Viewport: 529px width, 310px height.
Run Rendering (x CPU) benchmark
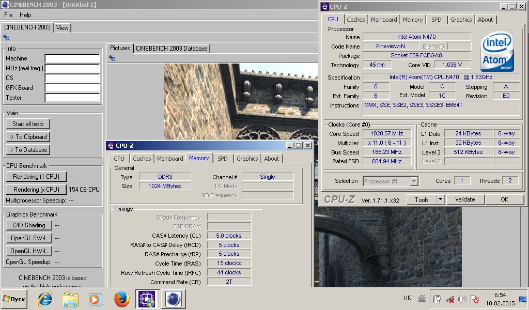[36, 189]
